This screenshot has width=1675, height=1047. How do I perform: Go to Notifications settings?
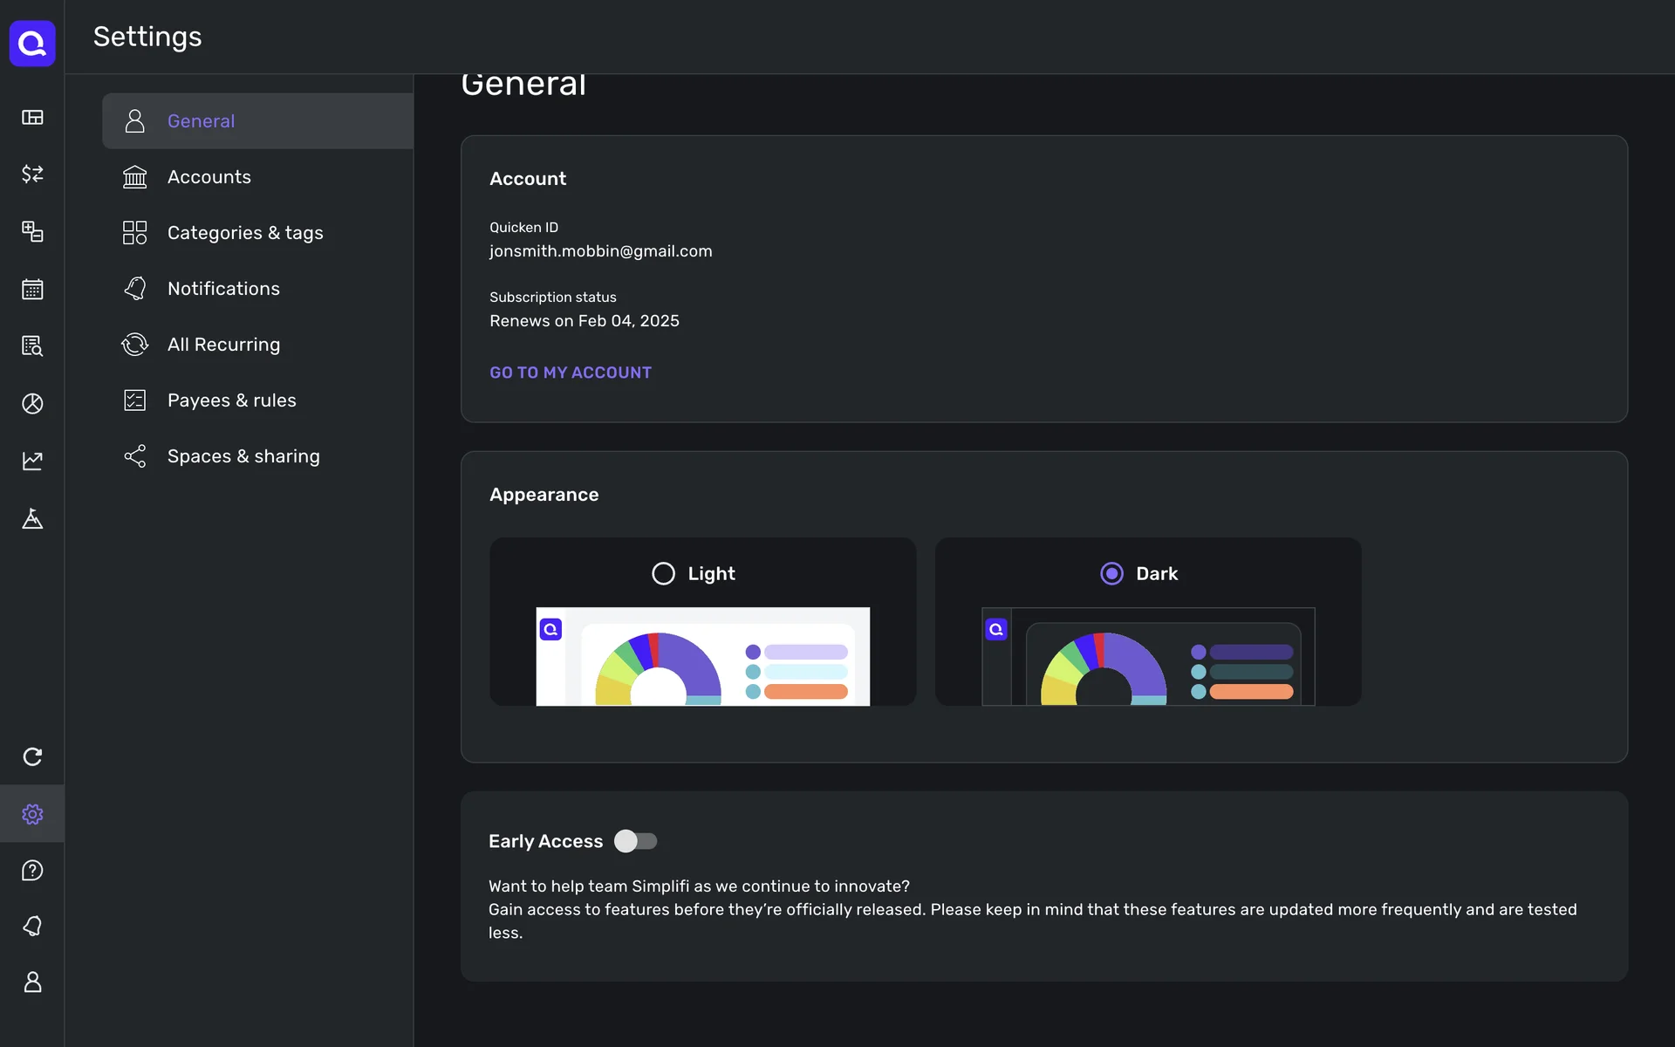pos(223,289)
